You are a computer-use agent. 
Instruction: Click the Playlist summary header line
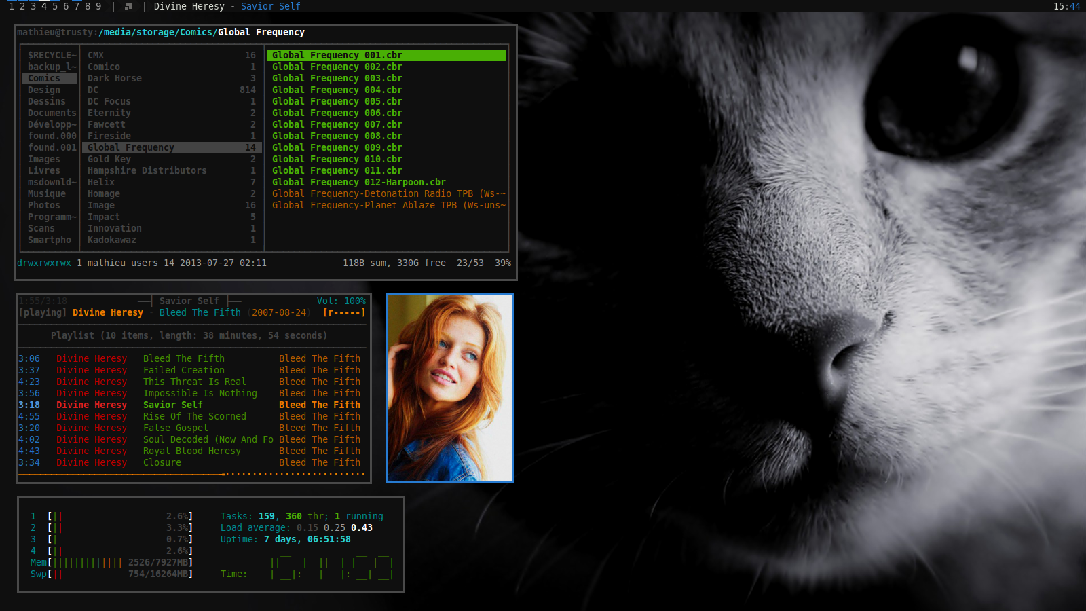tap(189, 335)
